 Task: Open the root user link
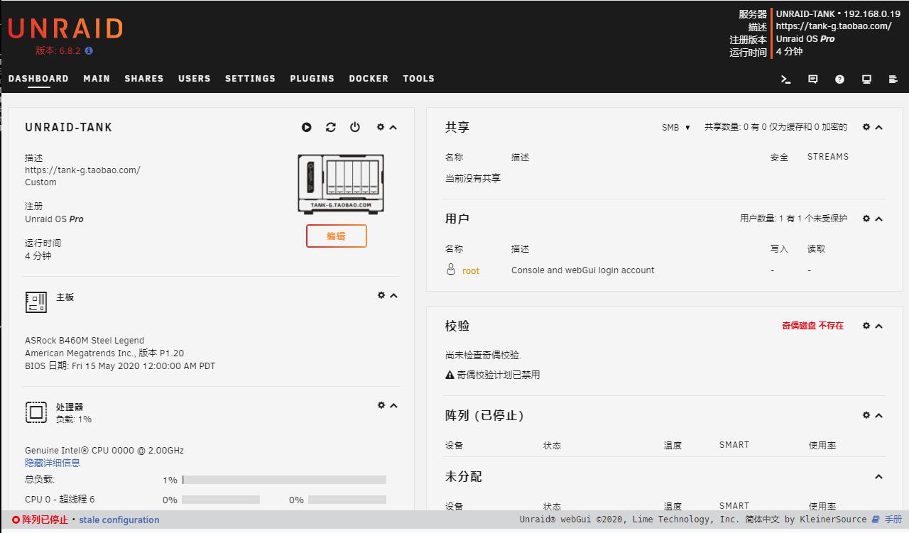[x=470, y=270]
